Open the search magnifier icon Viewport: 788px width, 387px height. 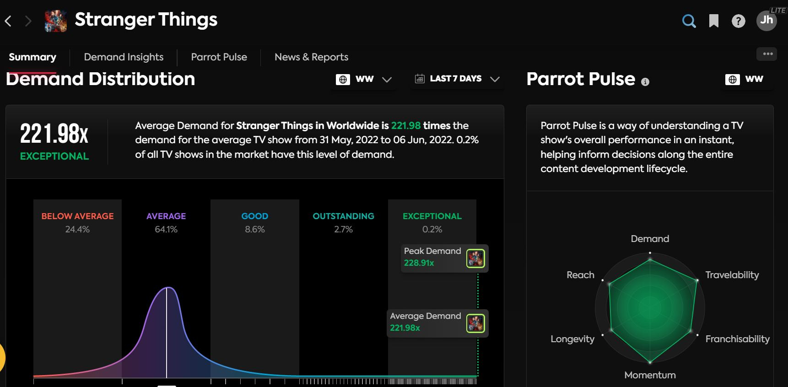tap(689, 21)
